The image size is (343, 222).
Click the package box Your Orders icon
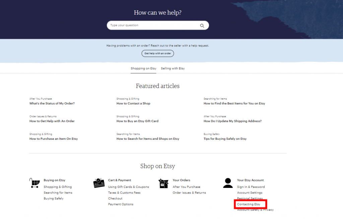point(163,183)
